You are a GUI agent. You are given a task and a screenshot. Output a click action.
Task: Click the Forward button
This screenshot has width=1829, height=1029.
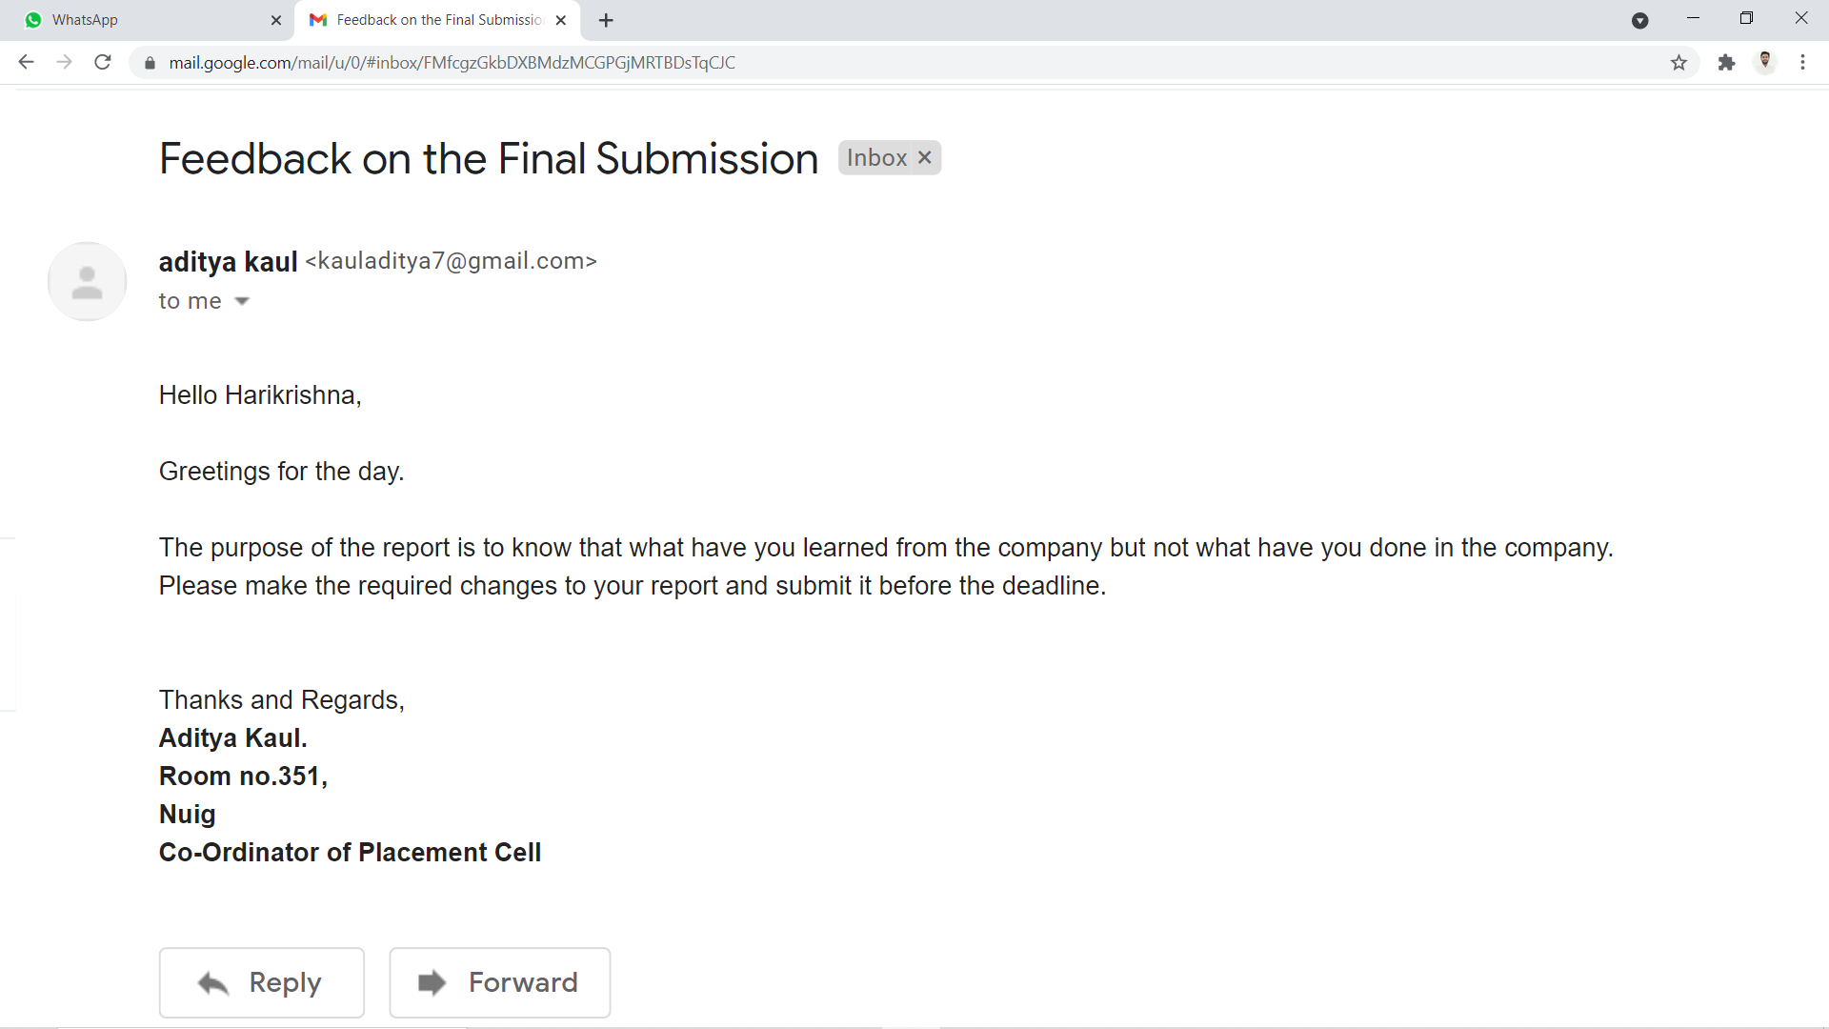pos(500,982)
